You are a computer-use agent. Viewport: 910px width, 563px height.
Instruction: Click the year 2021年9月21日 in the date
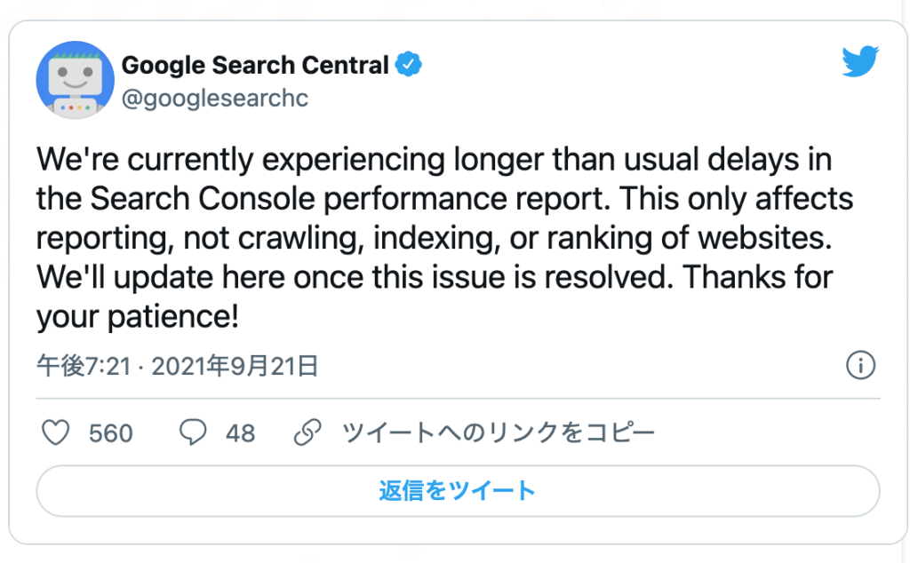tap(235, 366)
